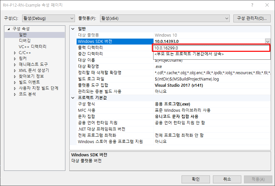Collapse the 구성 속성 tree node
The image size is (275, 186).
tap(9, 29)
